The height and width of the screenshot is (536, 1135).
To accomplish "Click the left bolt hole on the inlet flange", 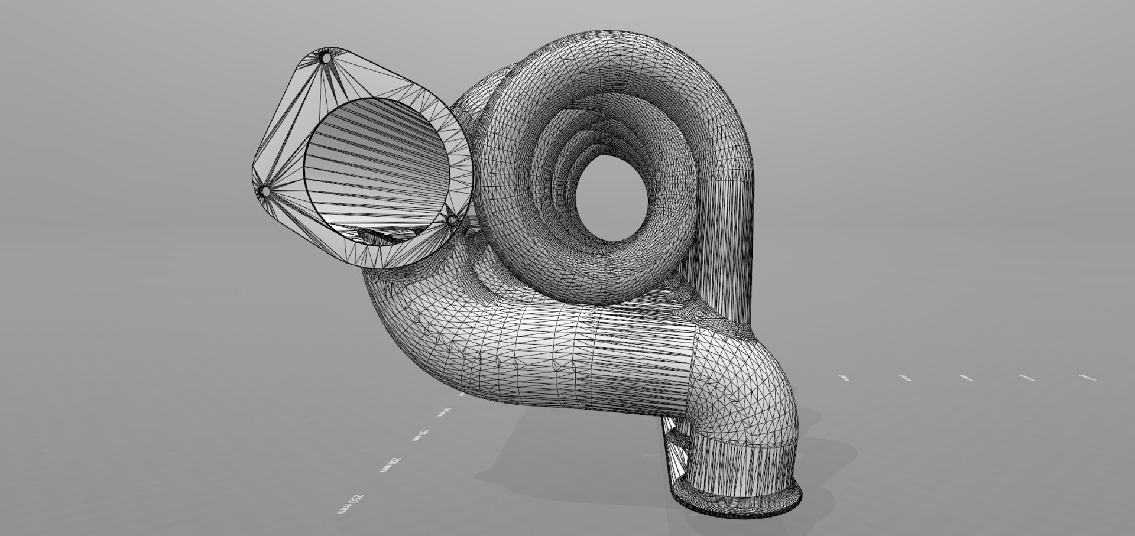I will click(x=265, y=191).
